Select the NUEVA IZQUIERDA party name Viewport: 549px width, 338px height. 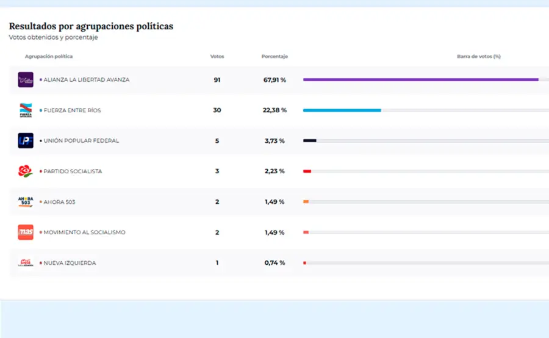pyautogui.click(x=70, y=263)
